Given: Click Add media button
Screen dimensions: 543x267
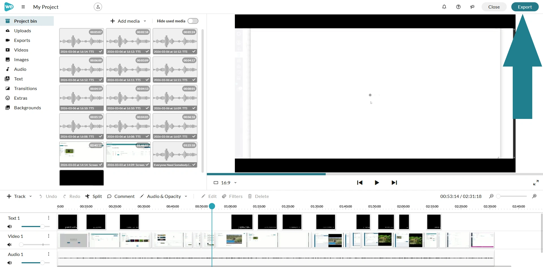Looking at the screenshot, I should tap(125, 21).
